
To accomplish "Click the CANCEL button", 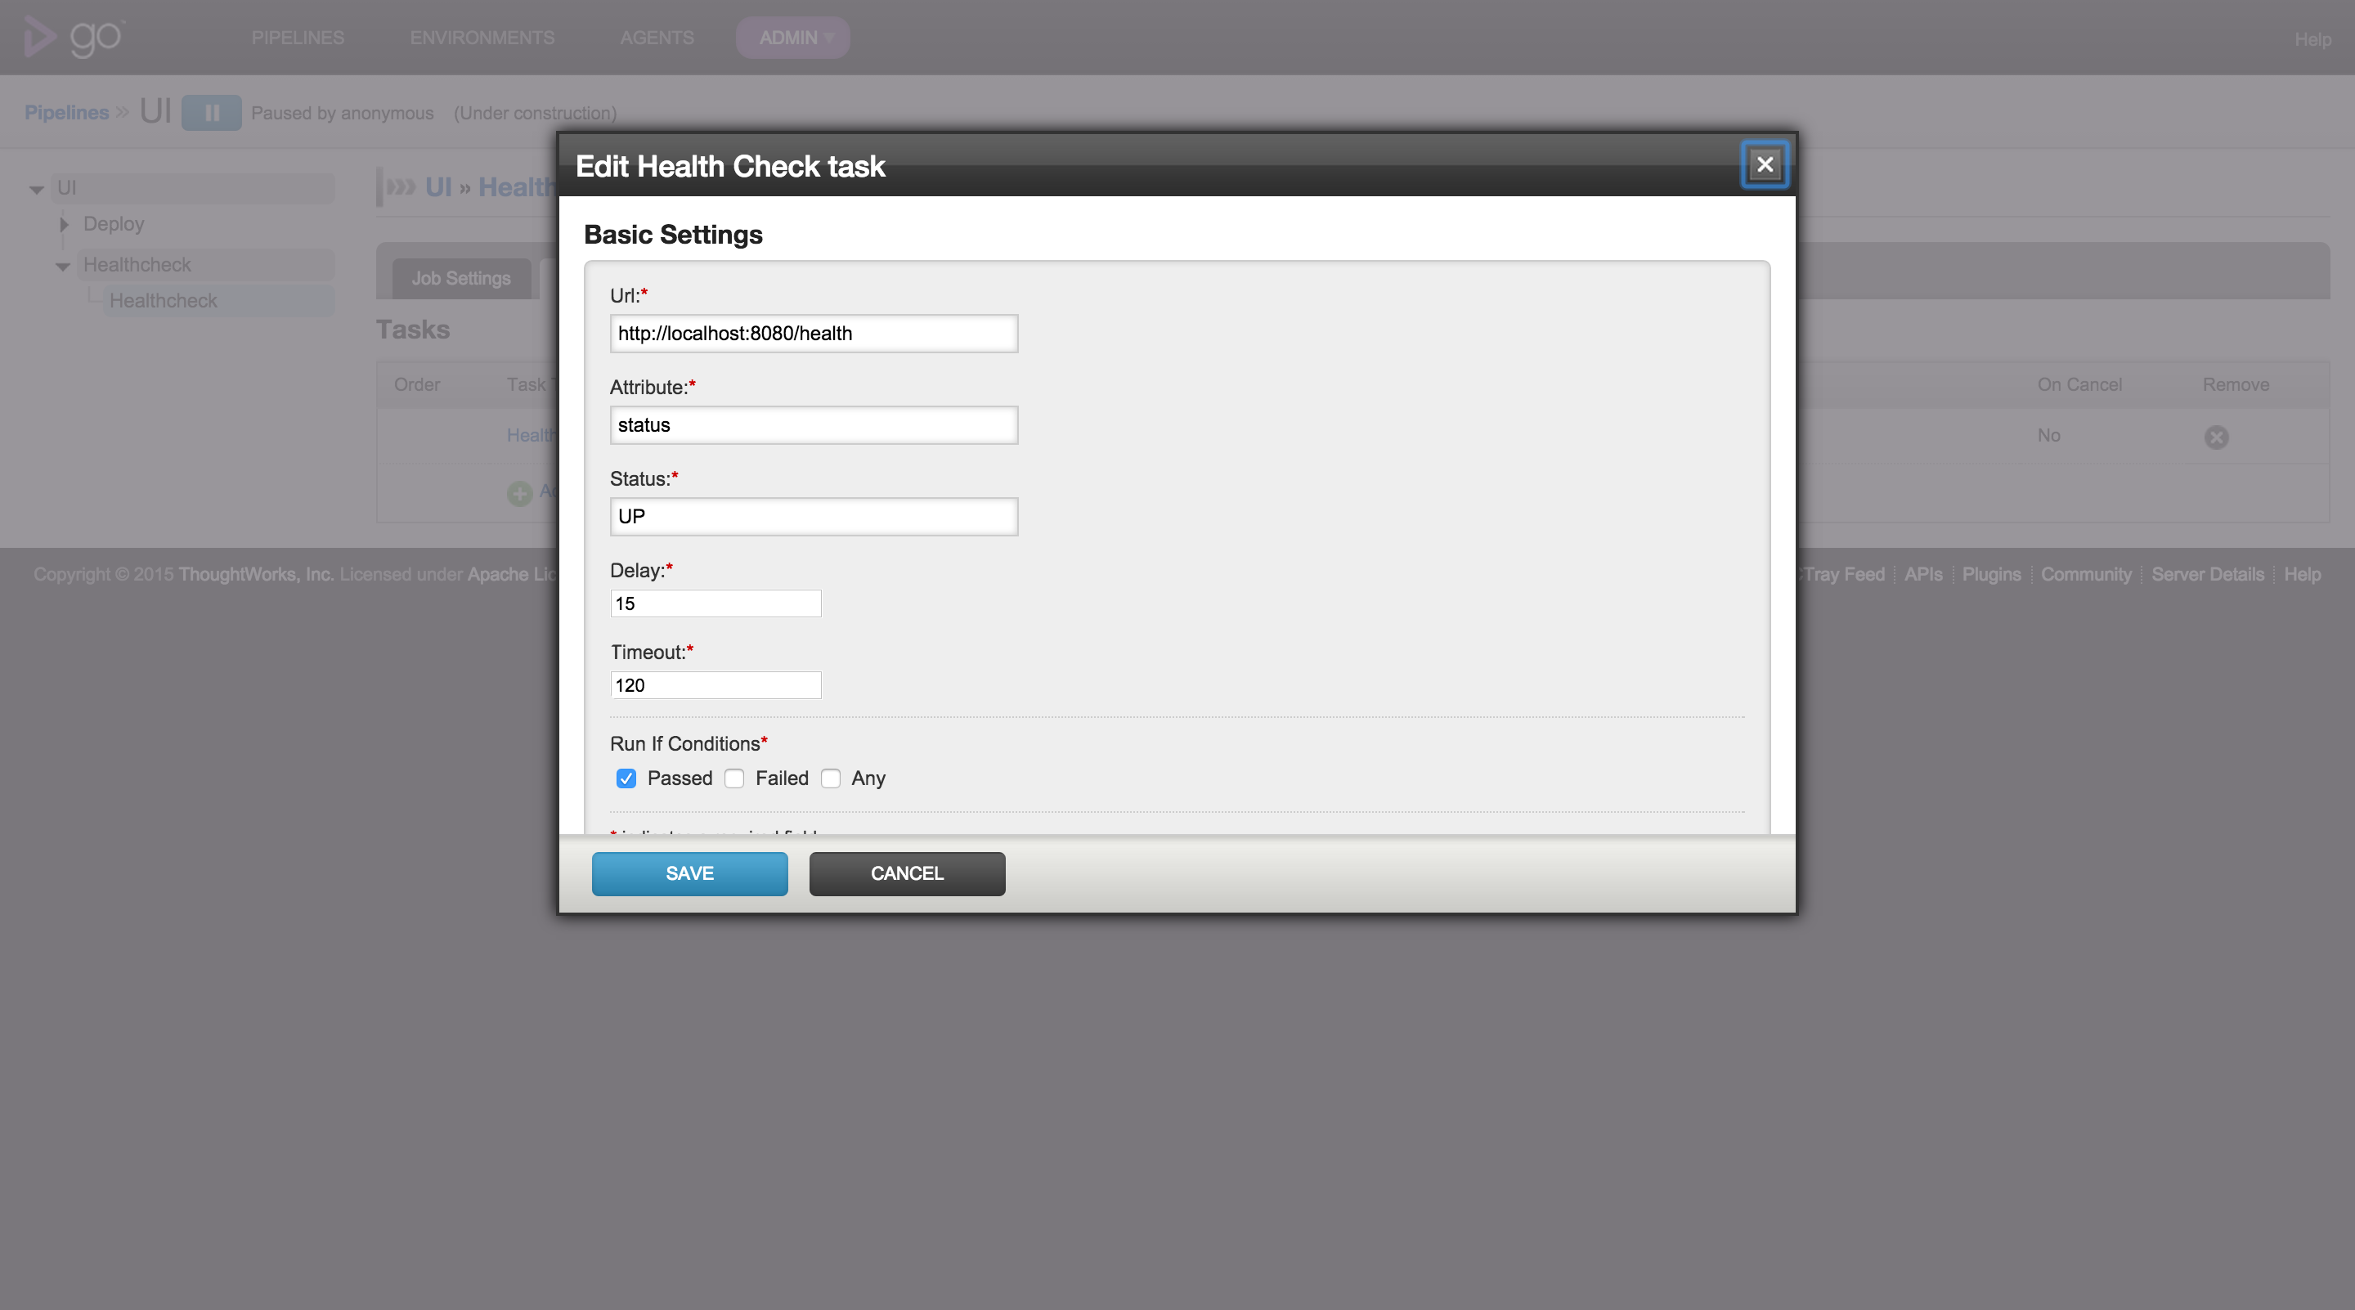I will (x=907, y=873).
